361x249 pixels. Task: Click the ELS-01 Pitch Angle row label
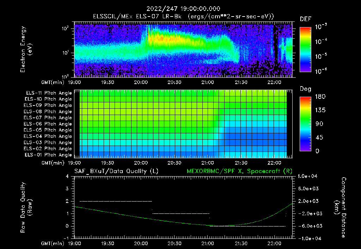tap(48, 155)
